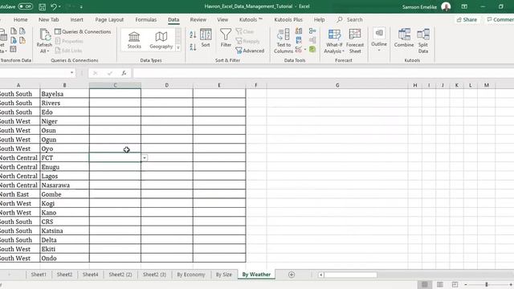Open What-If Analysis menu

click(x=334, y=41)
